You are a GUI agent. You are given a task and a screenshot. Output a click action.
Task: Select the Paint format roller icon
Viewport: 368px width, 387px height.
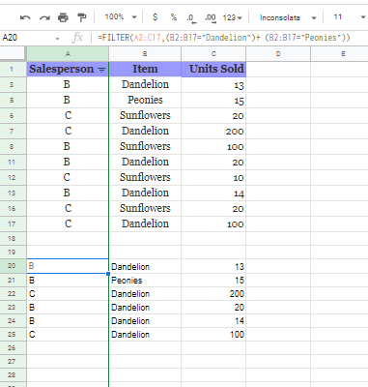tap(82, 17)
